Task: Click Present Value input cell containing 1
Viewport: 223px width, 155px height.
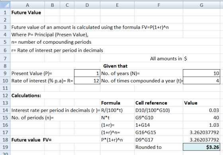Action: pyautogui.click(x=87, y=73)
